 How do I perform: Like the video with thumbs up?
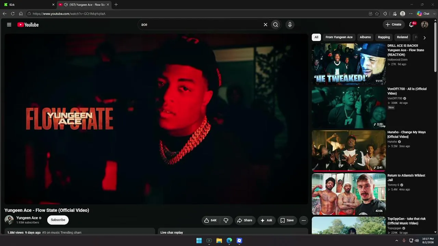click(210, 220)
